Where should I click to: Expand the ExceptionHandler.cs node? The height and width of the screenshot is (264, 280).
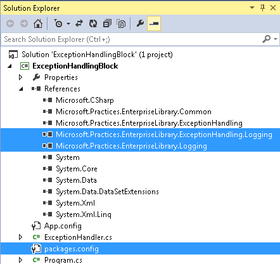(x=21, y=237)
